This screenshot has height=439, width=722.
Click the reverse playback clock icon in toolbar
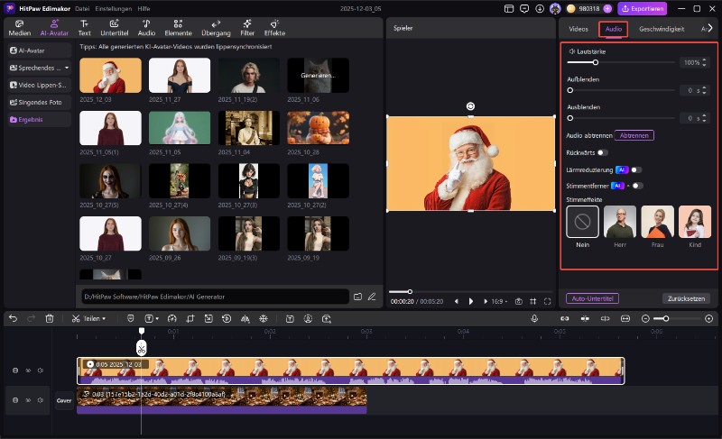227,318
